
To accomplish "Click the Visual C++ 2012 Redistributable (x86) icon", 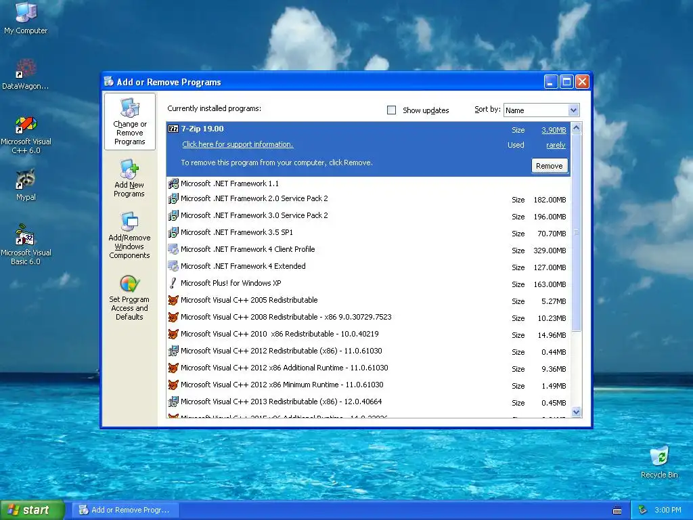I will pos(173,351).
